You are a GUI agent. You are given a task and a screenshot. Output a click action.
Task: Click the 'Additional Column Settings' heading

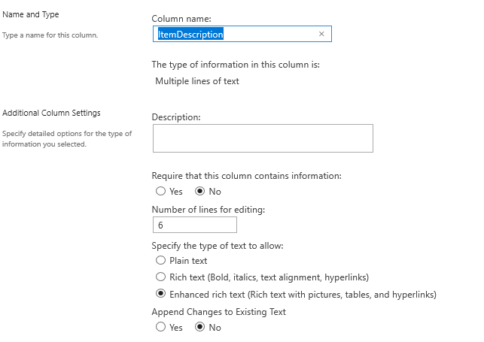click(51, 113)
